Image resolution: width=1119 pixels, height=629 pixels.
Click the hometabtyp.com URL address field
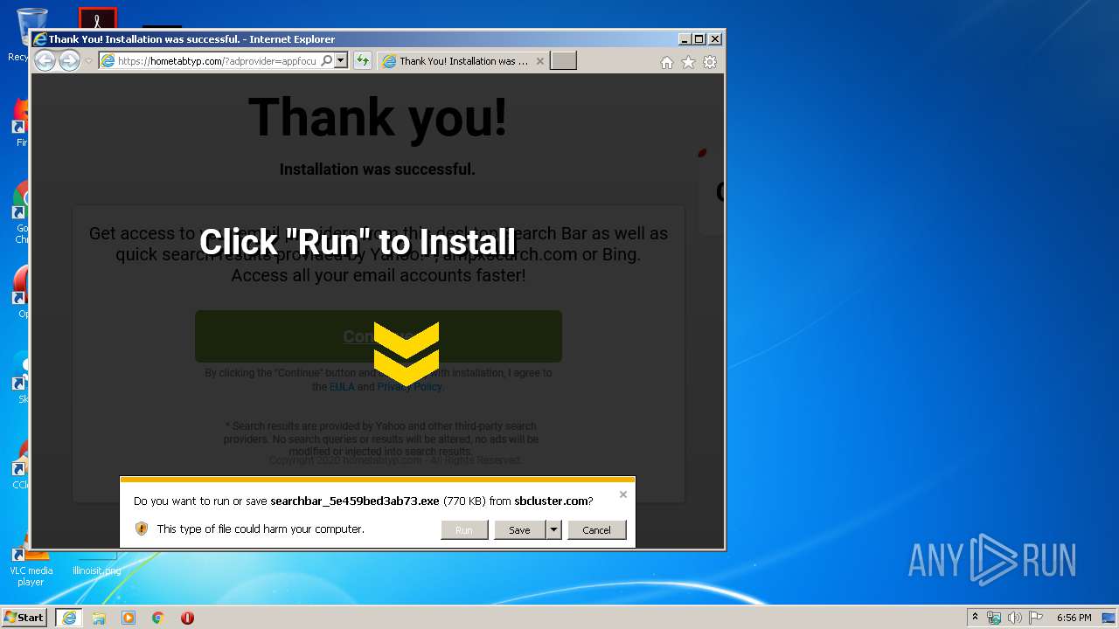tap(217, 61)
